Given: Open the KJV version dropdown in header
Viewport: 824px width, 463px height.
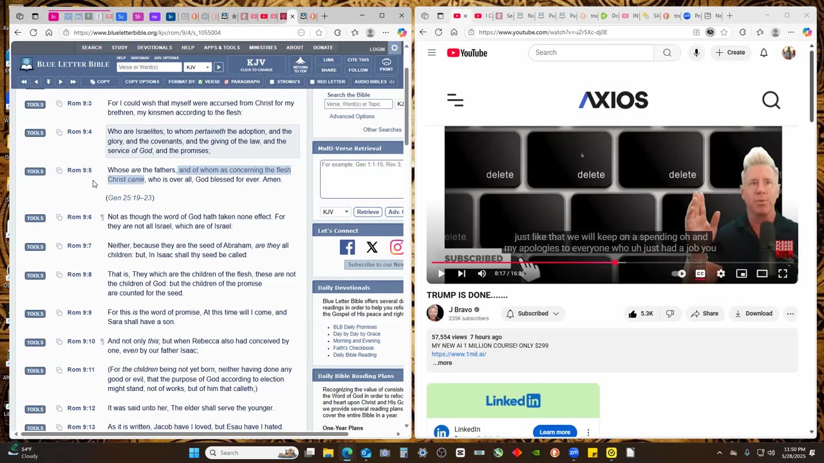Looking at the screenshot, I should coord(198,67).
